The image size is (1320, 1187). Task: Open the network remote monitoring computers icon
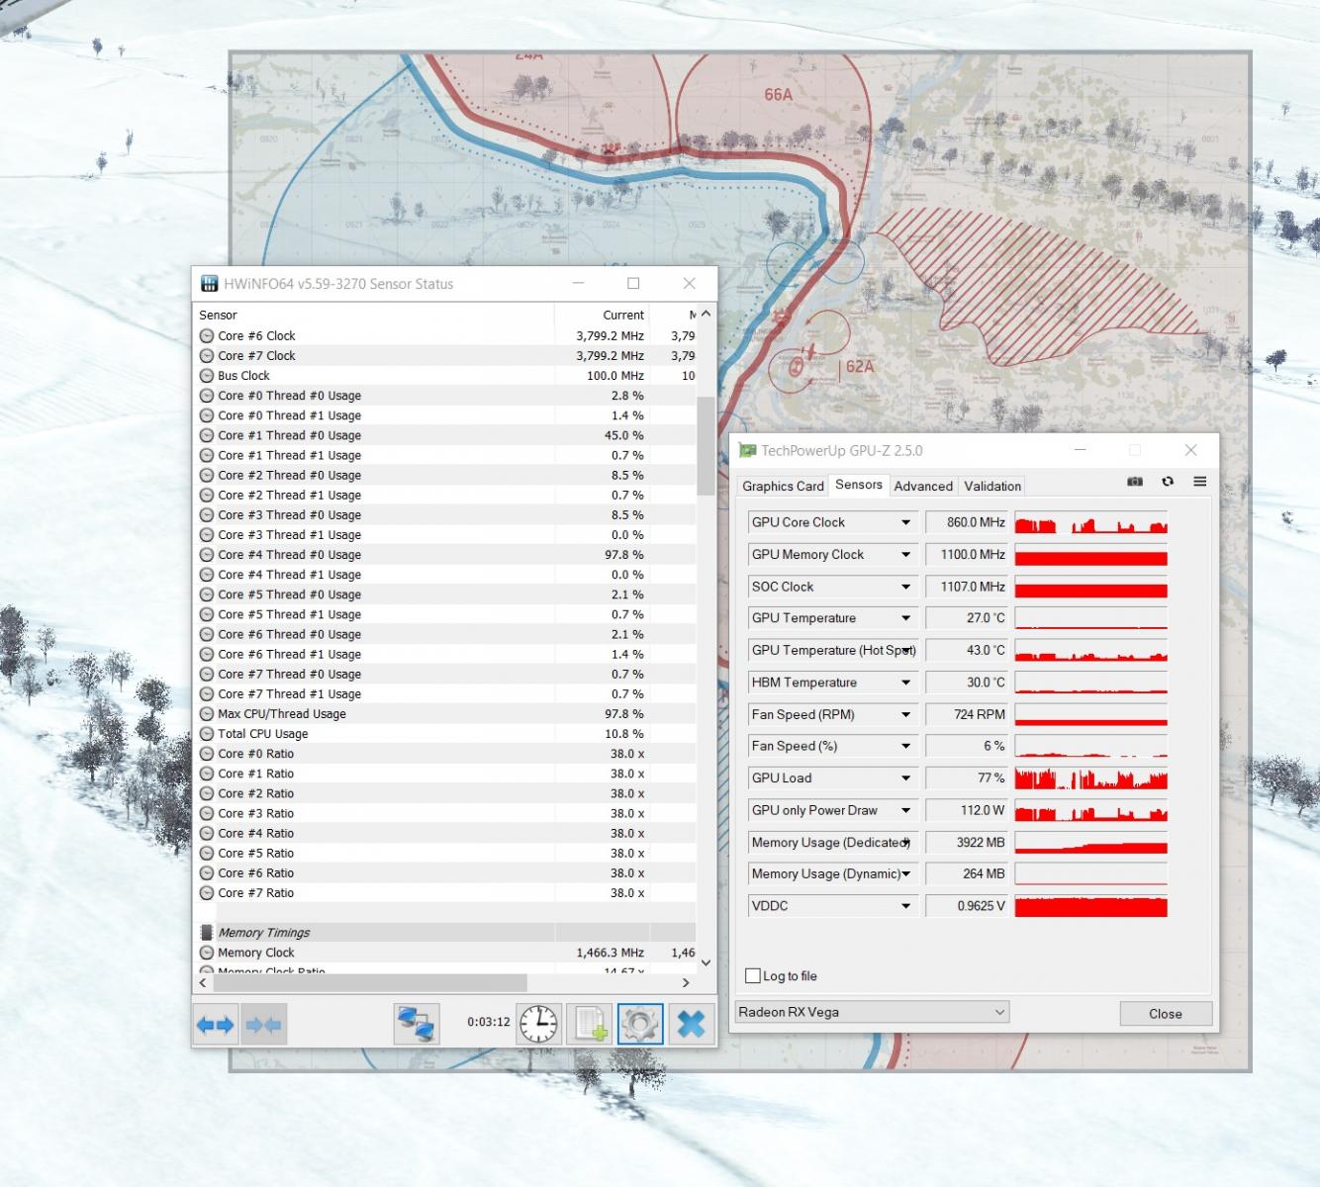coord(417,1025)
